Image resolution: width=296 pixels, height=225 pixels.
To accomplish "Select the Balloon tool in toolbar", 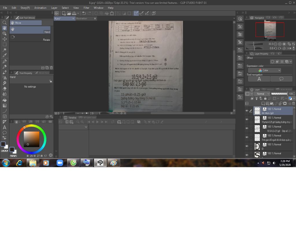I will [5, 133].
